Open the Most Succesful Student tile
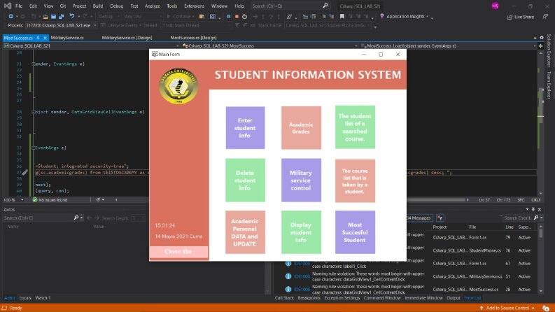 [x=355, y=232]
